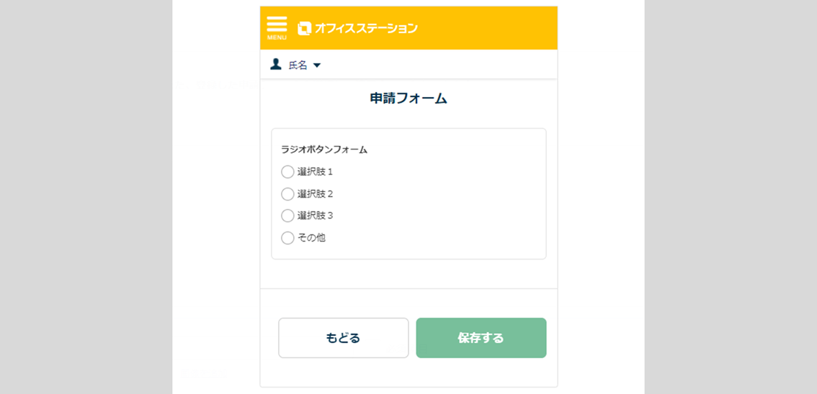Click the user silhouette icon

(276, 65)
